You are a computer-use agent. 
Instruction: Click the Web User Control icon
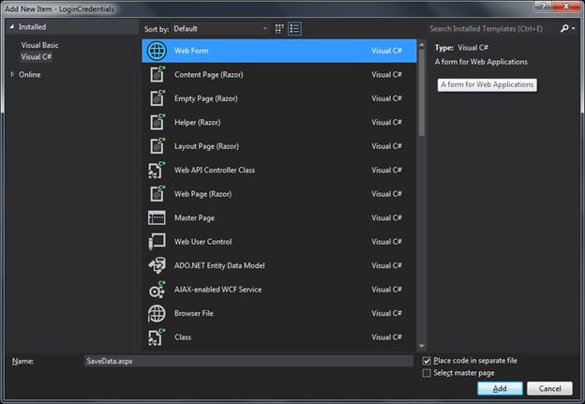(x=157, y=241)
